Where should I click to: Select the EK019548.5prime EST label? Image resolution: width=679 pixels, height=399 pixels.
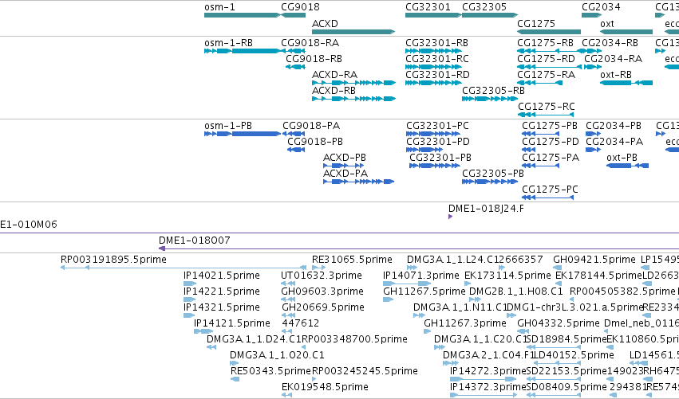[x=326, y=387]
